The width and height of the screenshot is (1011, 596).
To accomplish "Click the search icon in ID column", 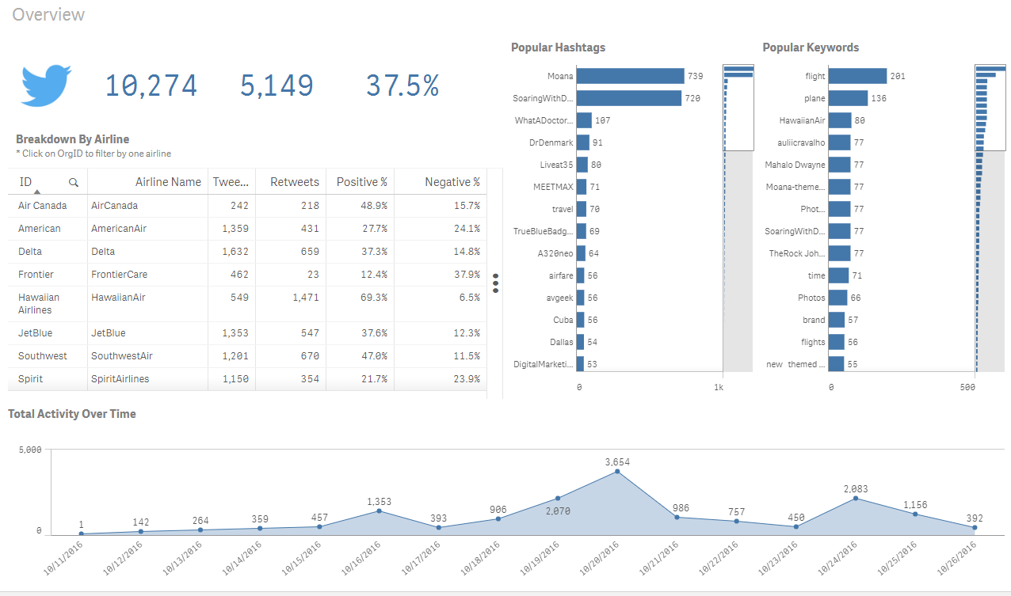I will 74,182.
